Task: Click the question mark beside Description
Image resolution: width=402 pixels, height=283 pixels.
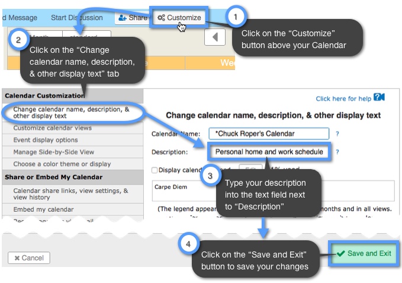Action: (x=337, y=152)
